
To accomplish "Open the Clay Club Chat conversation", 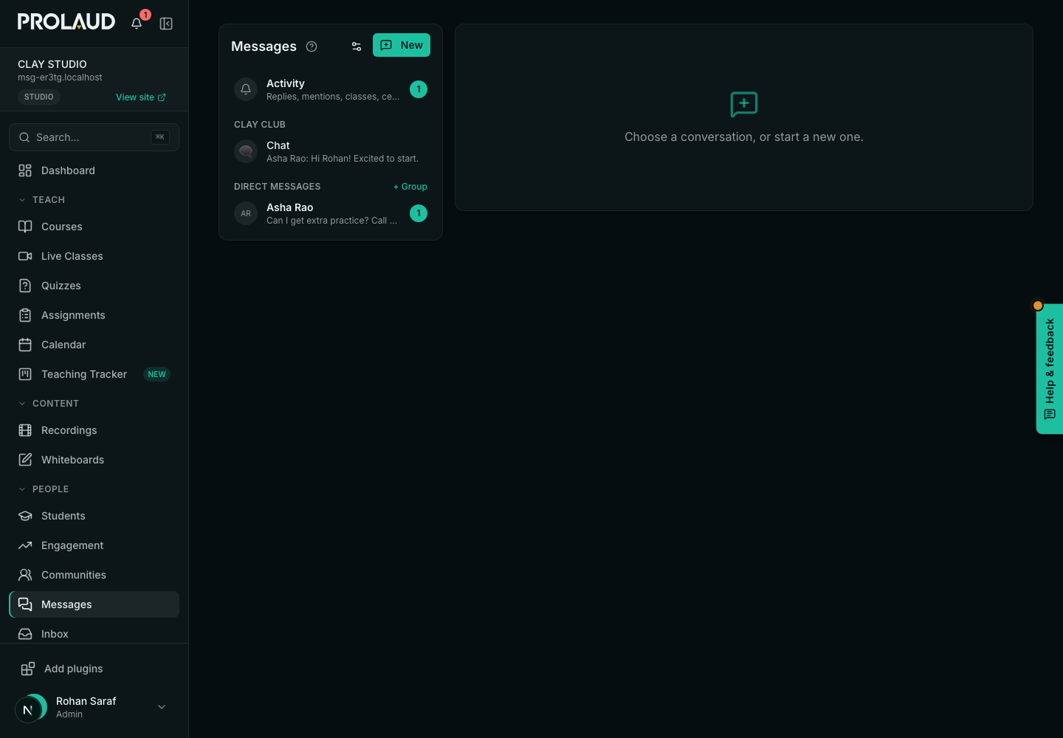I will tap(331, 151).
